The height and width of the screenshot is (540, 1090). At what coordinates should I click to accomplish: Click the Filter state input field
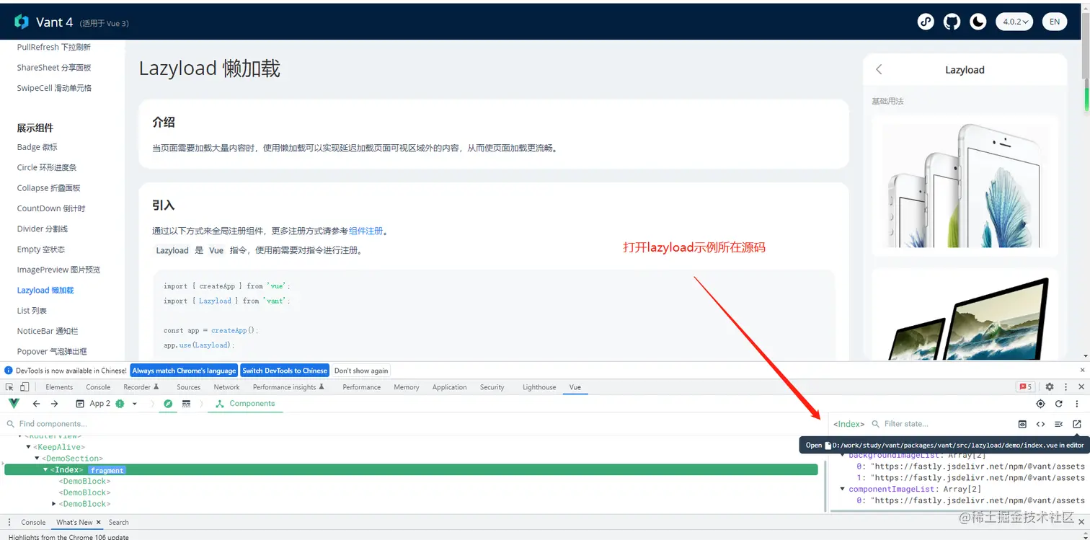(941, 424)
